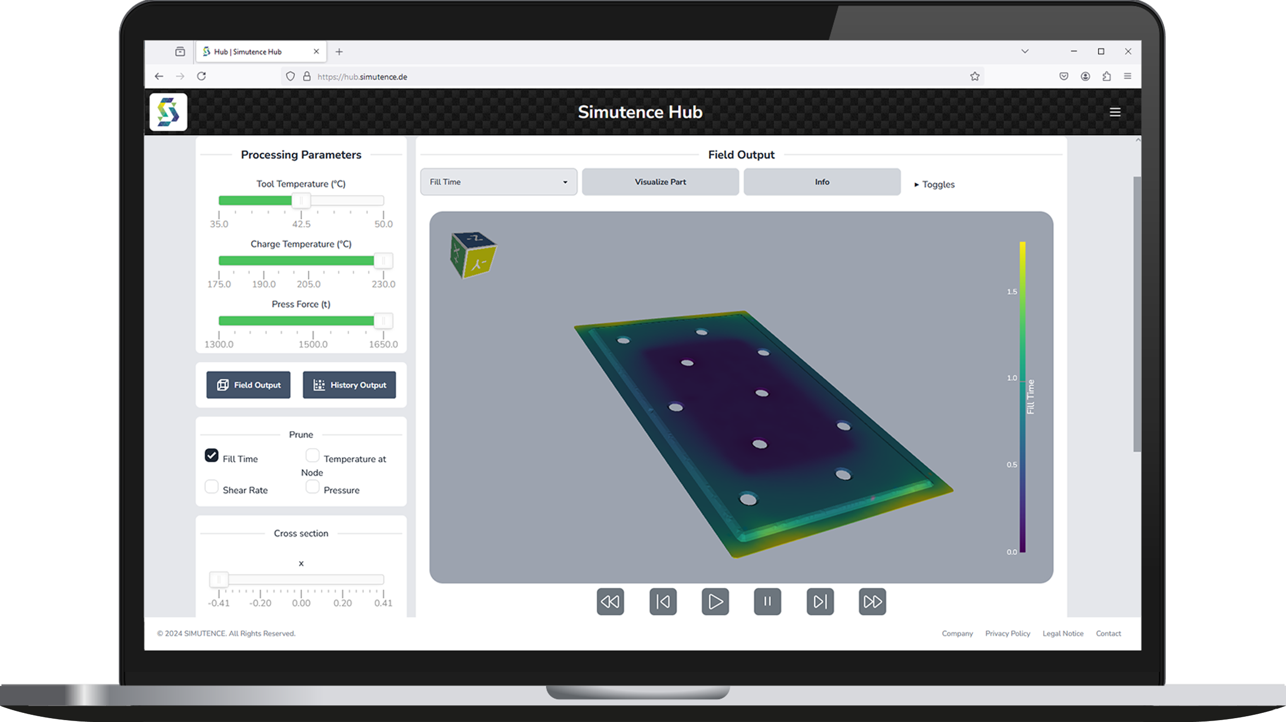Click the Cross section x slider handle
Viewport: 1286px width, 722px height.
point(219,580)
